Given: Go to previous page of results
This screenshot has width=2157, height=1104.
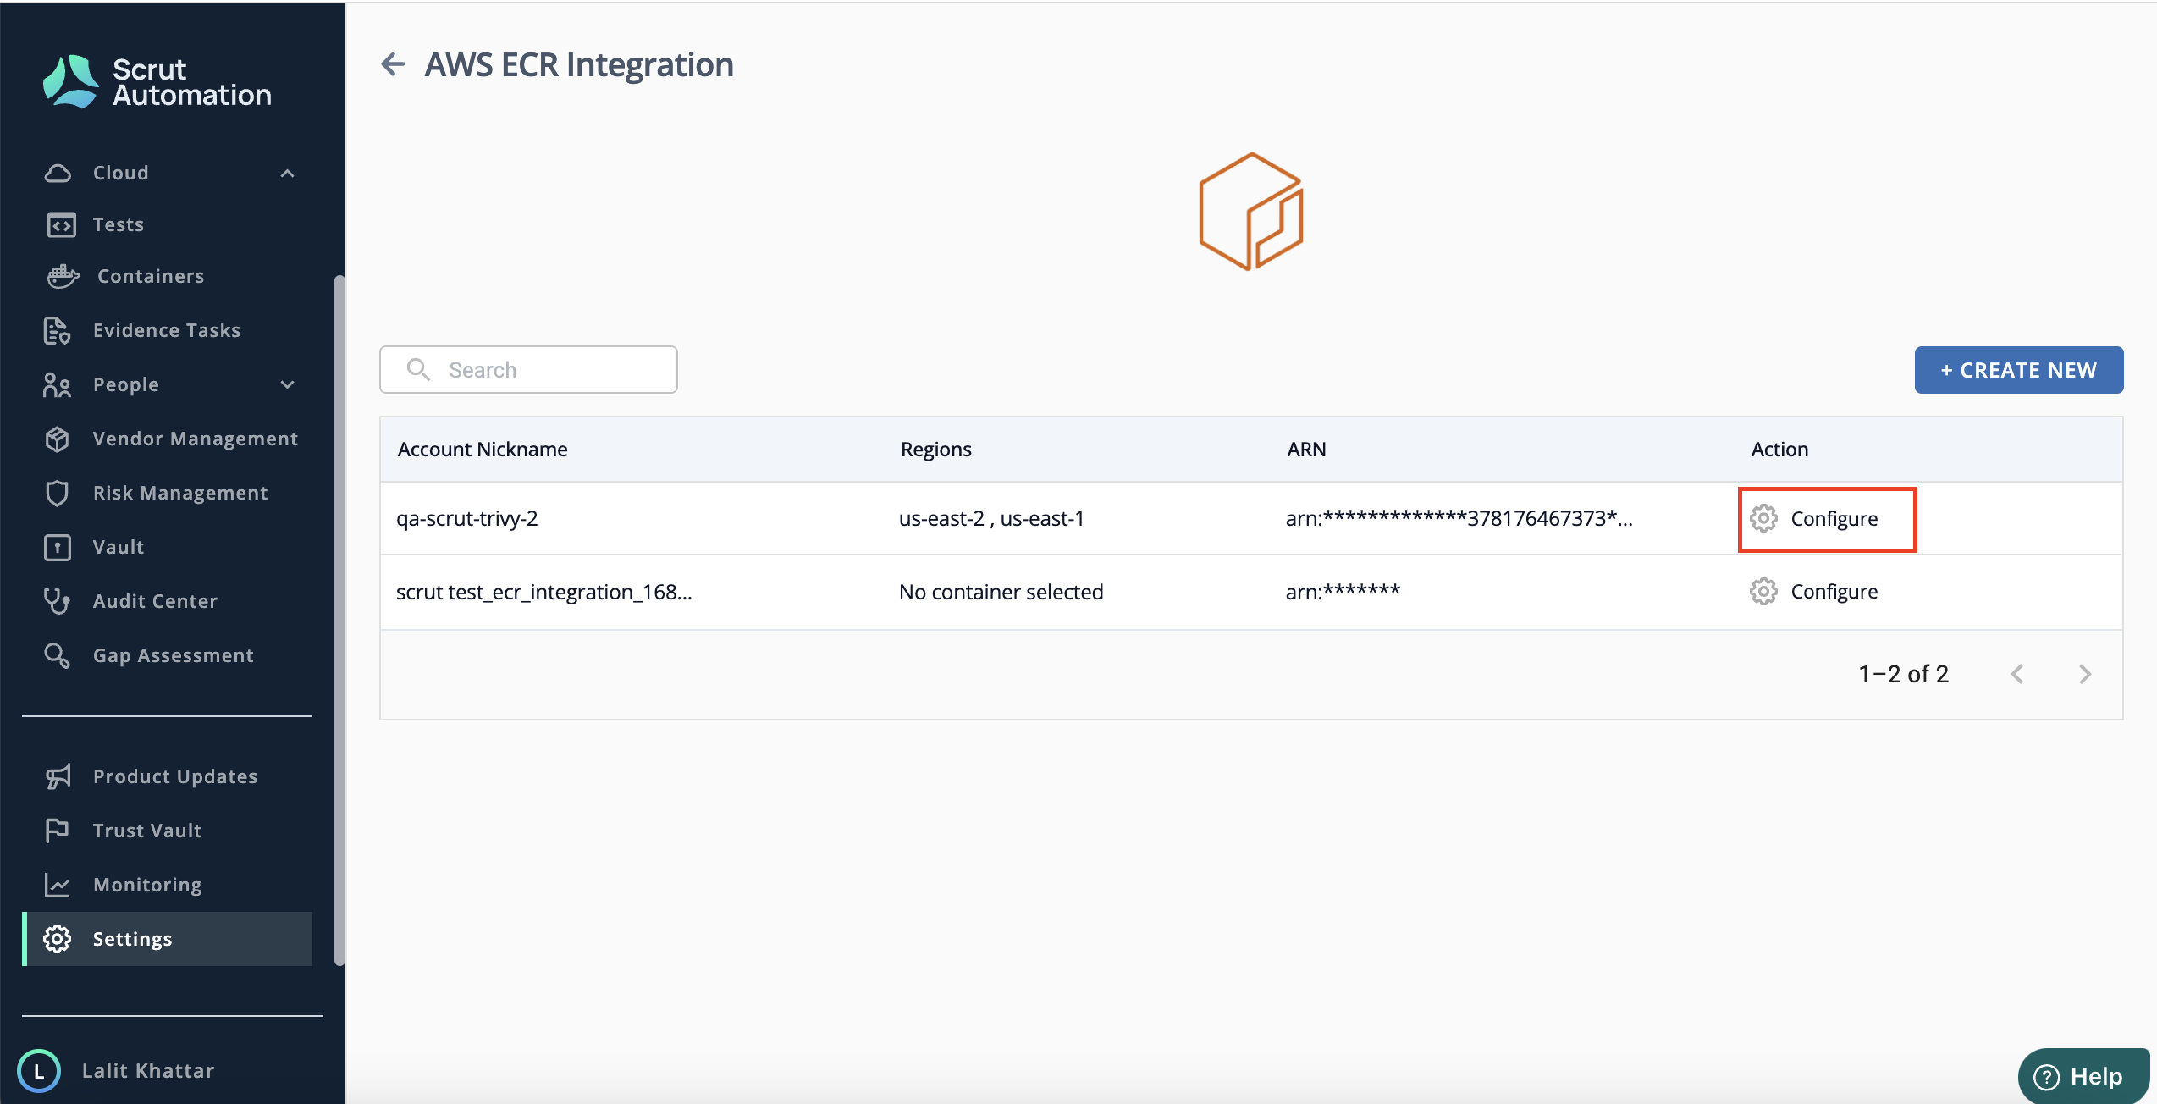Looking at the screenshot, I should 2017,674.
